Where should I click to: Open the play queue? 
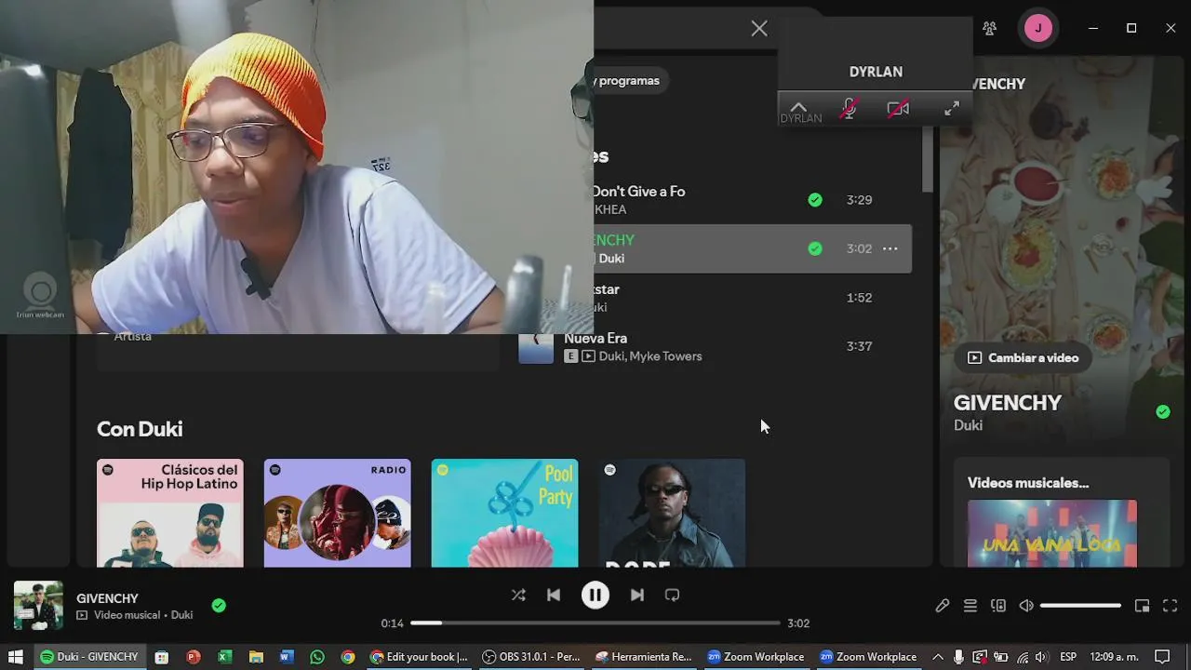[970, 606]
